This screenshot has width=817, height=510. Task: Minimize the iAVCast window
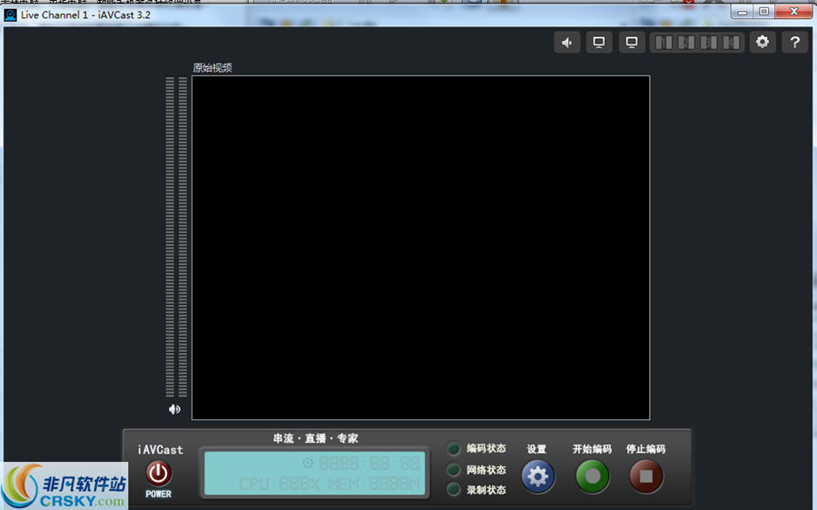pos(743,12)
